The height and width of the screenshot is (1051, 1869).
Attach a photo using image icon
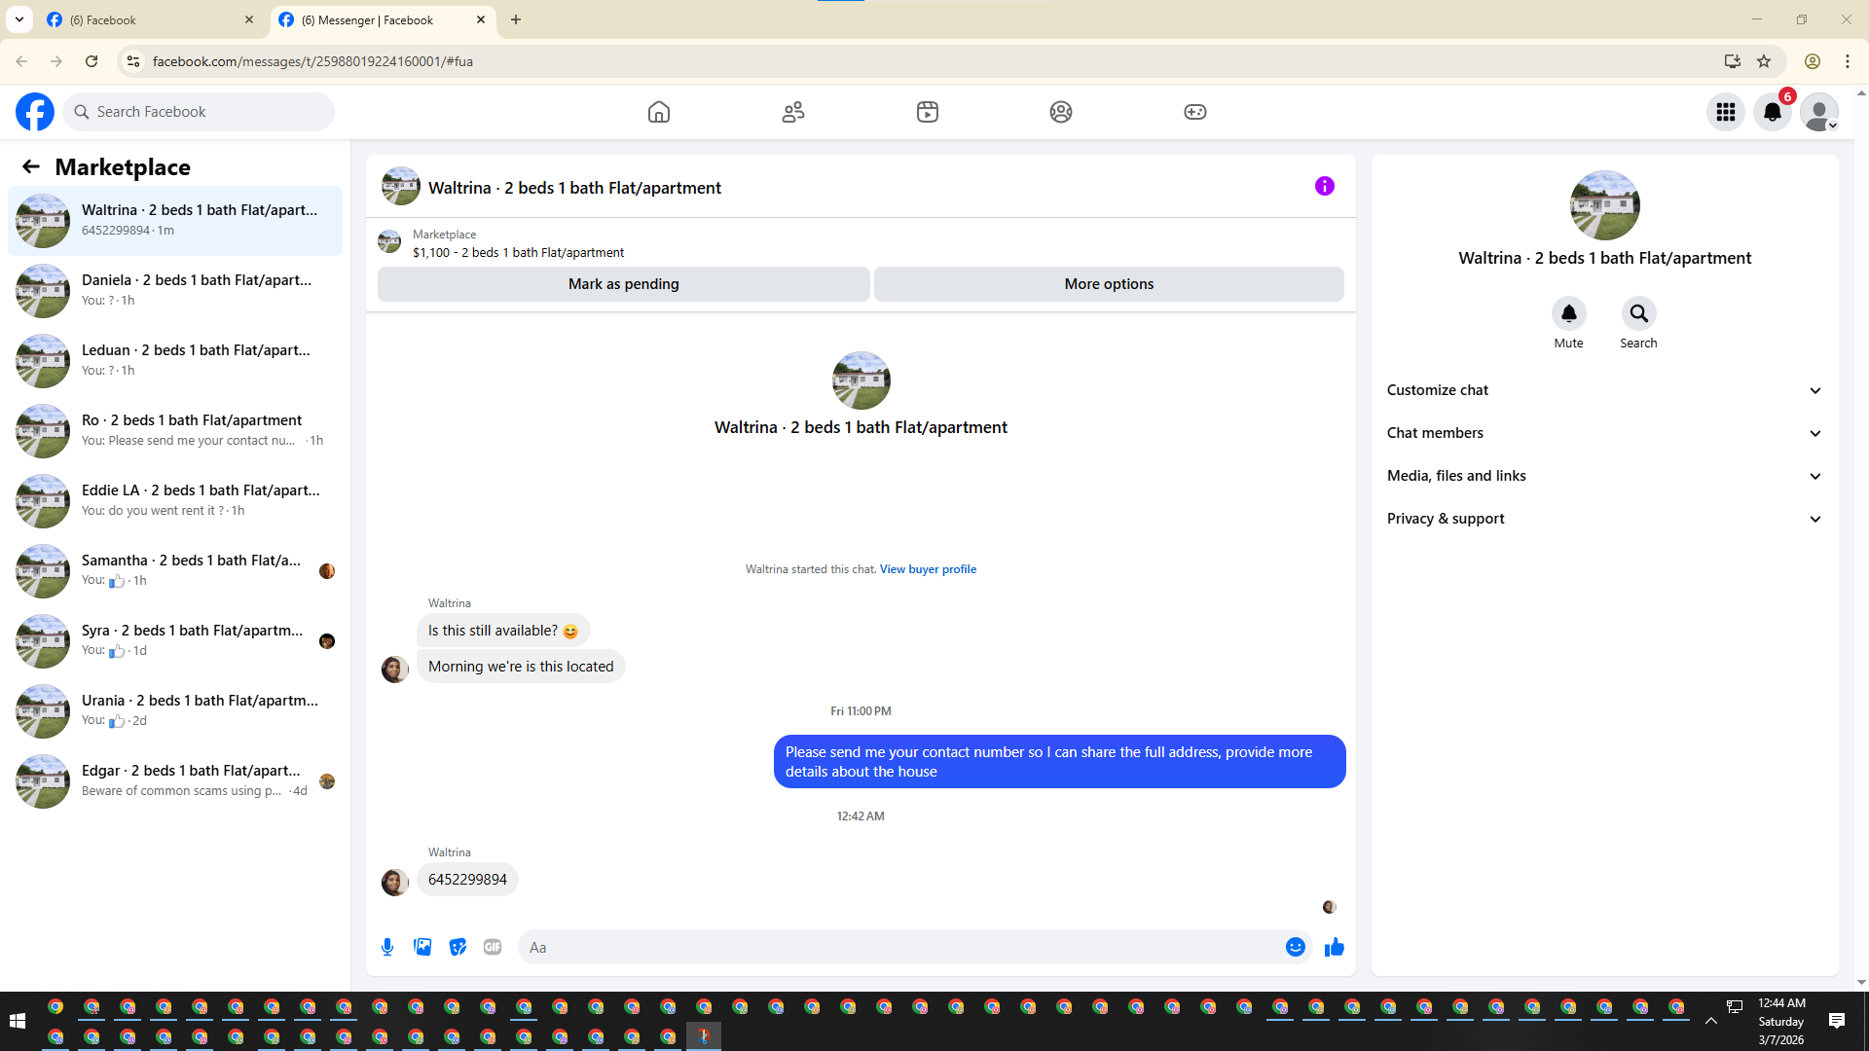(422, 947)
